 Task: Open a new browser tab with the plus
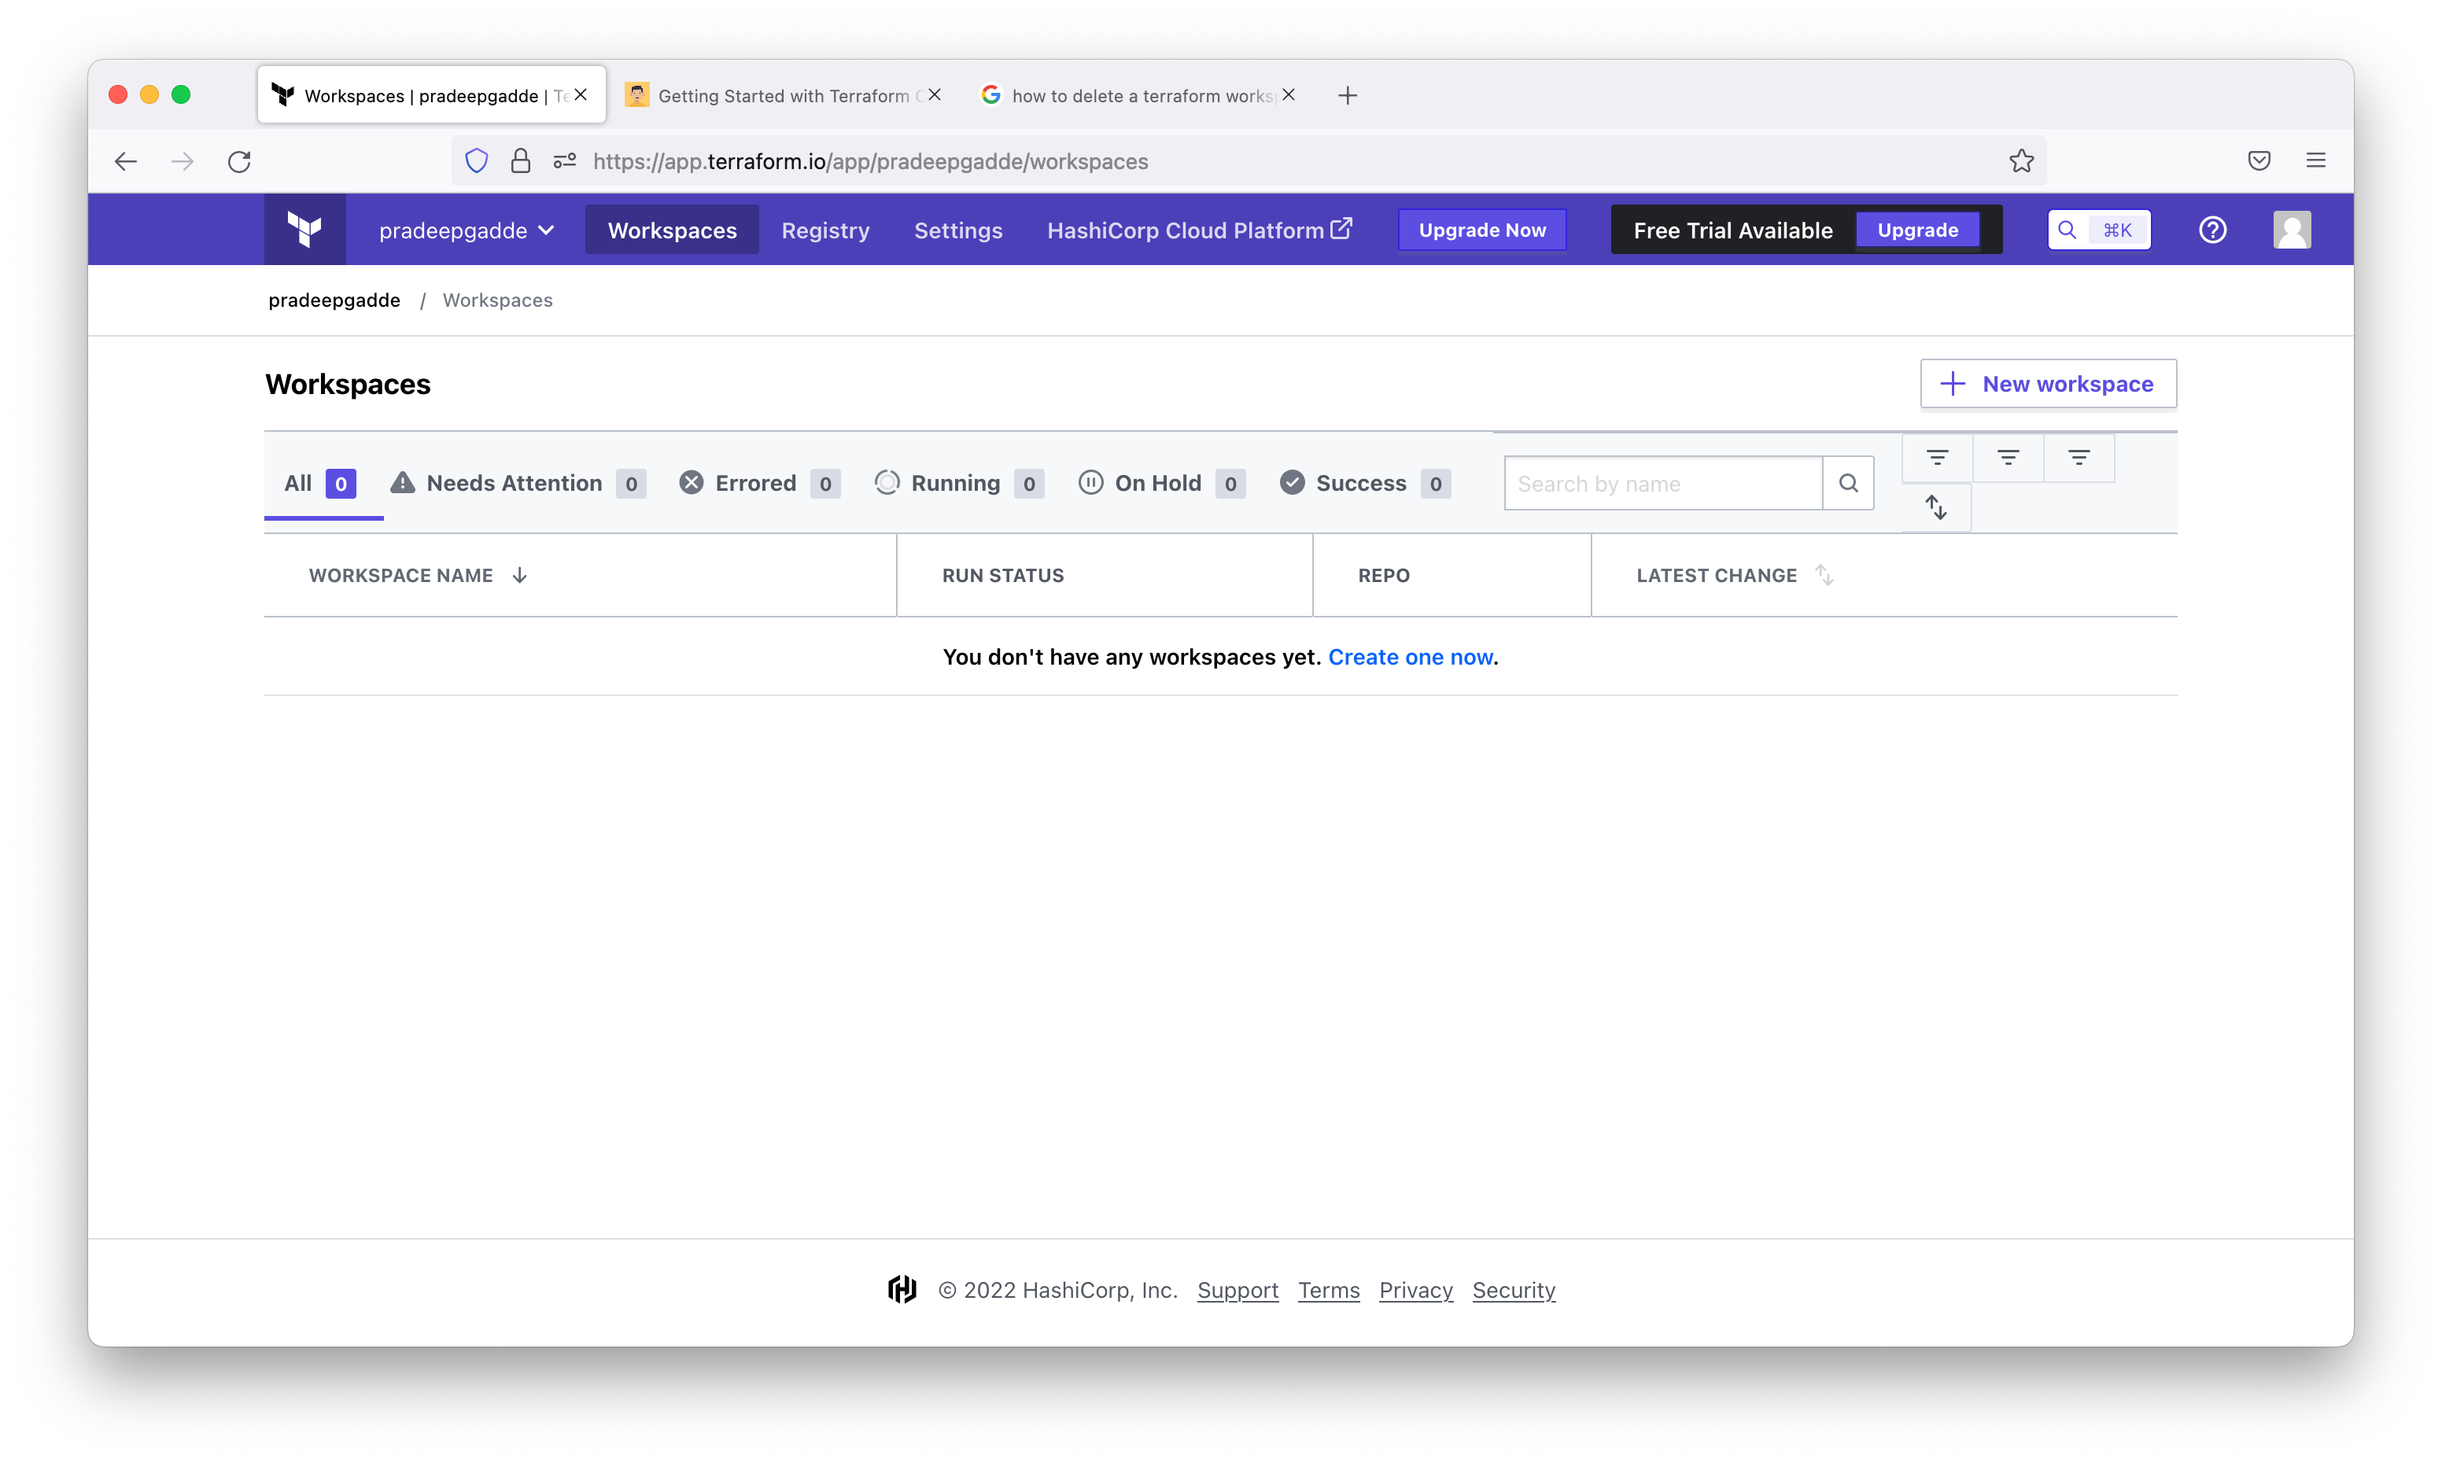click(x=1348, y=96)
